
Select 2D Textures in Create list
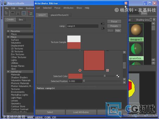click(17, 49)
